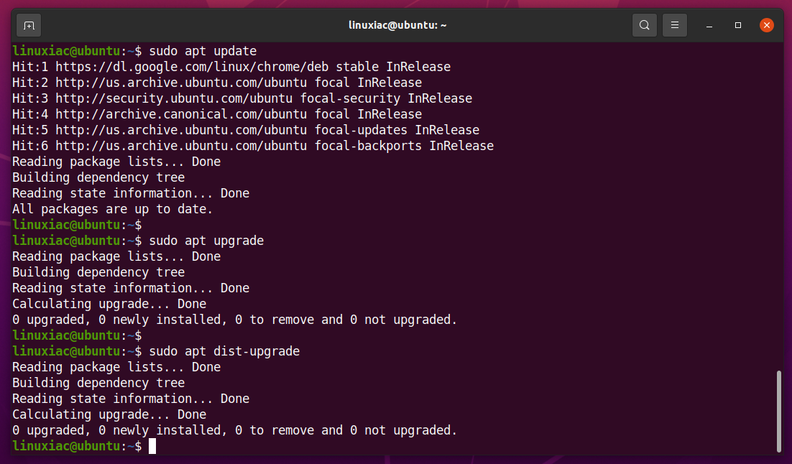The height and width of the screenshot is (464, 792).
Task: Maximize the terminal window
Action: coord(738,25)
